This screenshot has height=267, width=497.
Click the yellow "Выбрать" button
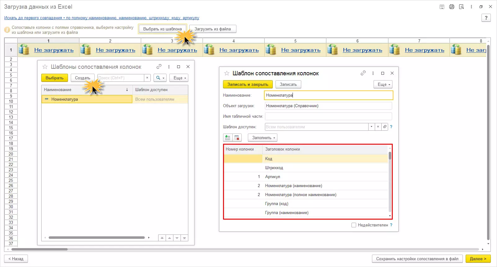pyautogui.click(x=55, y=78)
